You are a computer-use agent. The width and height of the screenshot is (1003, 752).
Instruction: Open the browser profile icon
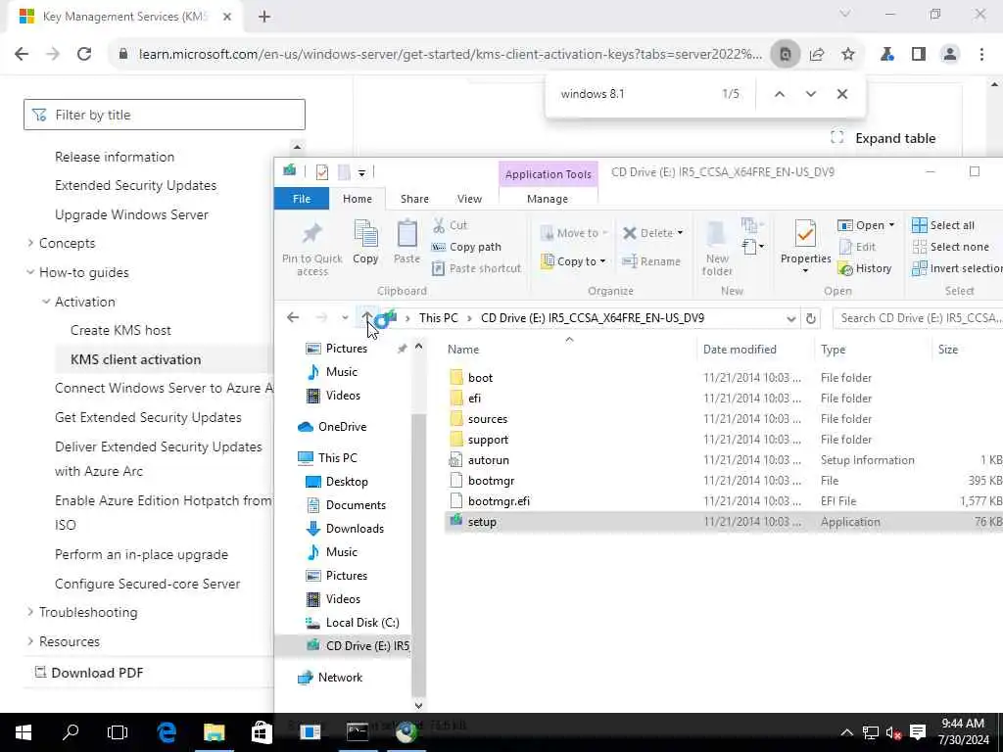(950, 55)
